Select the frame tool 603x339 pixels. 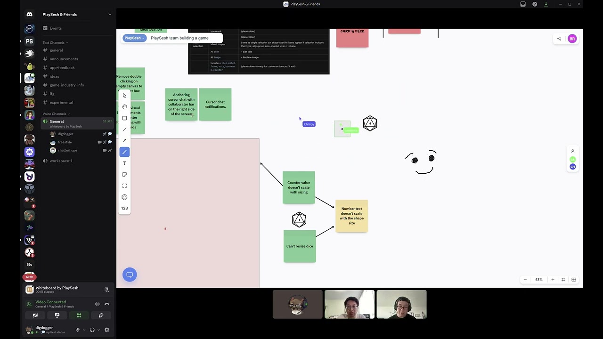[x=124, y=186]
